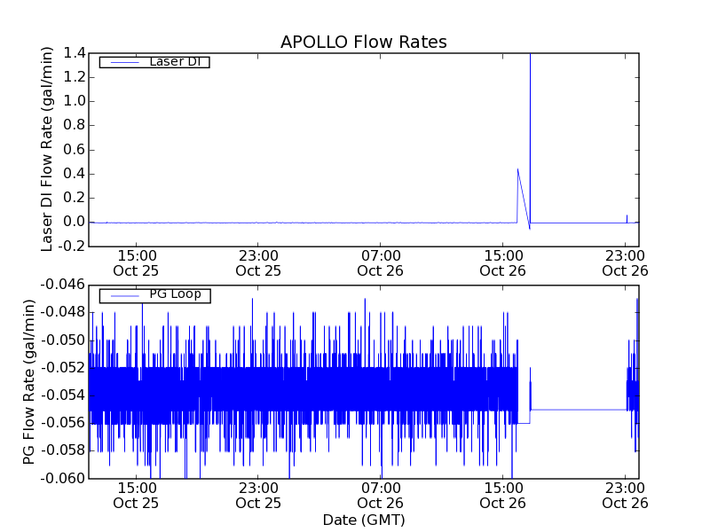Click the 0.2 tick on the Laser DI axis
Viewport: 710px width, 532px height.
tap(75, 198)
